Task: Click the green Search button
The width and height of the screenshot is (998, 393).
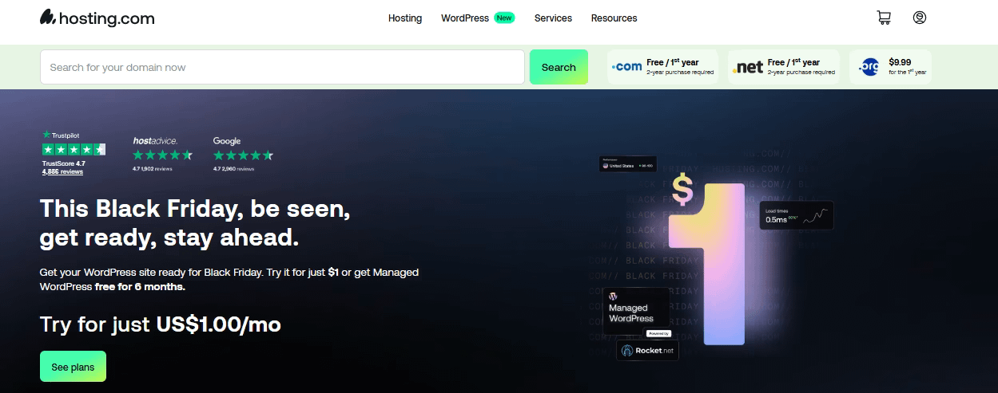Action: [x=559, y=67]
